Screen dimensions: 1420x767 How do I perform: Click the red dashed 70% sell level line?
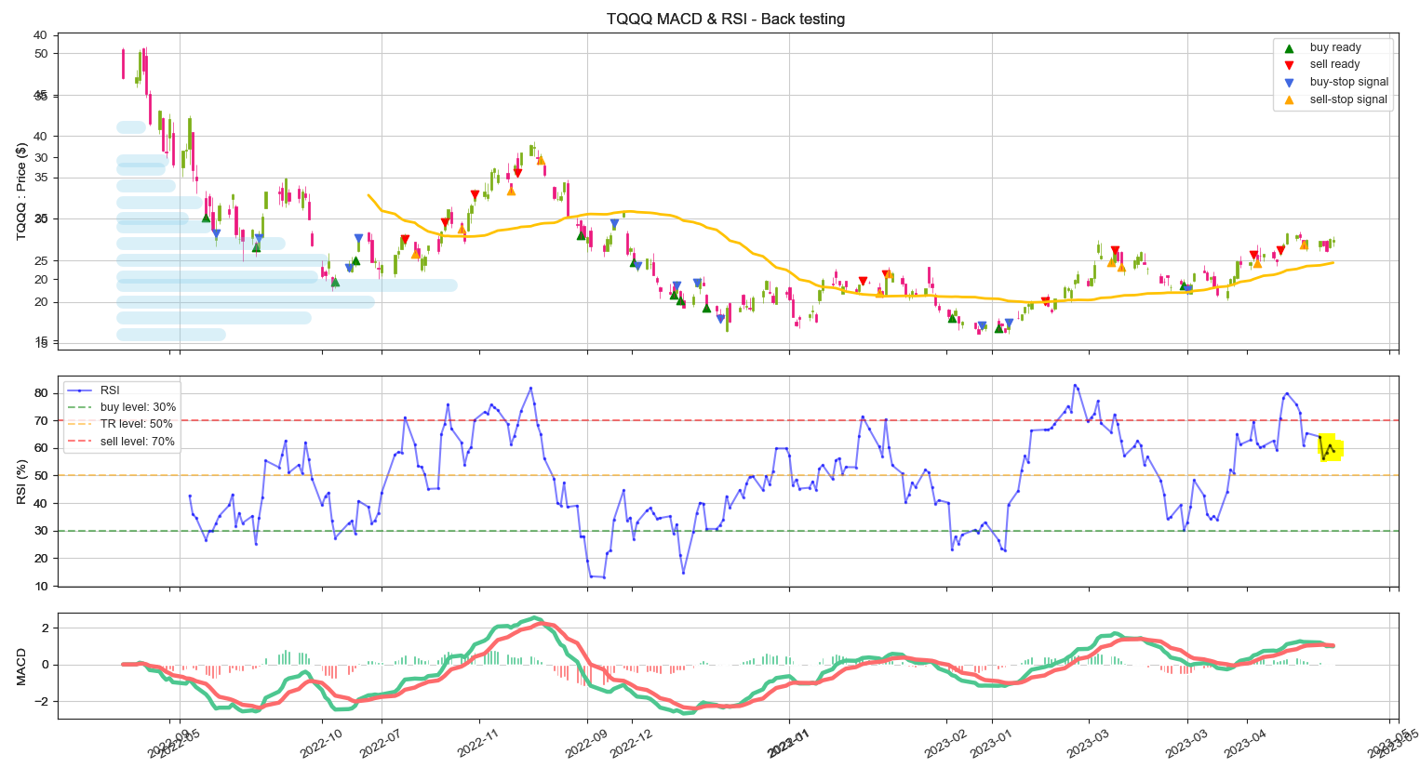[728, 420]
